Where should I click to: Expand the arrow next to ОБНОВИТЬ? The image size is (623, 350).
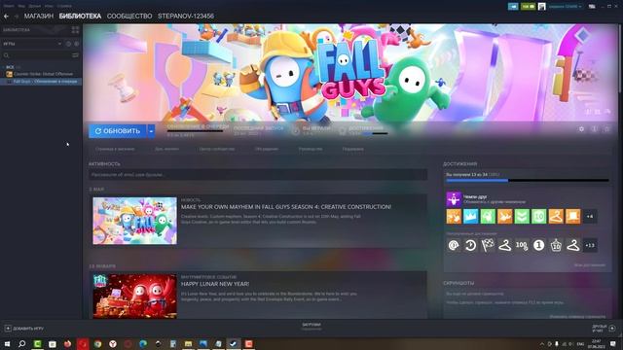[151, 131]
